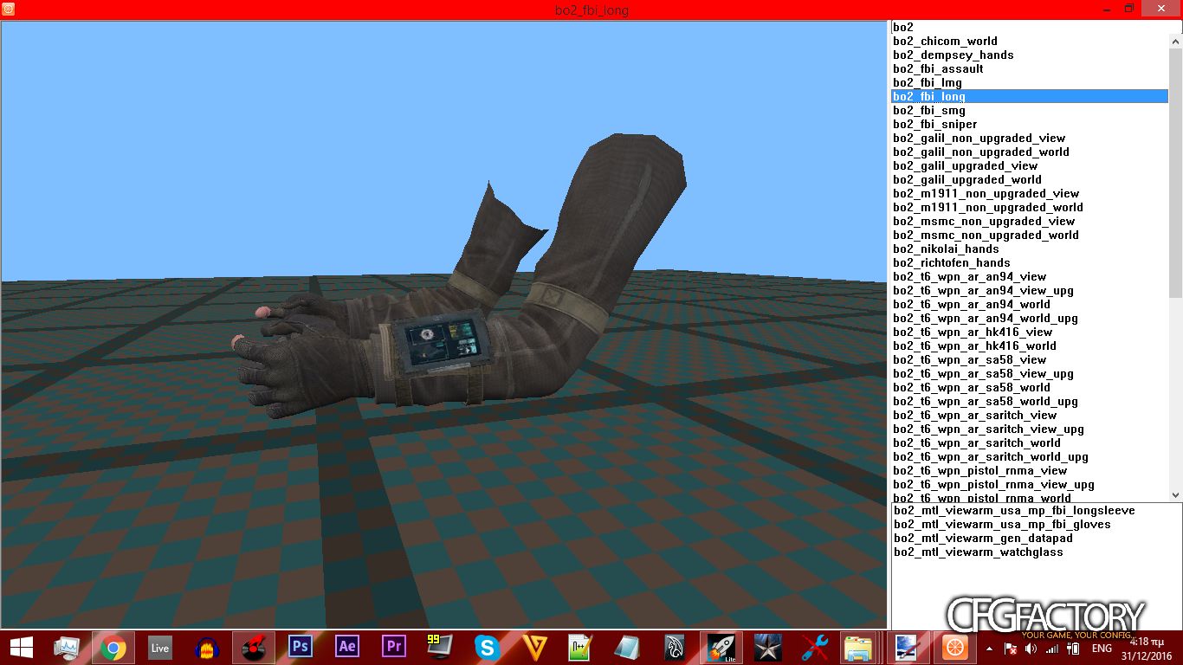Select bo2_t6_wpn_ar_saritch_view

1031,416
